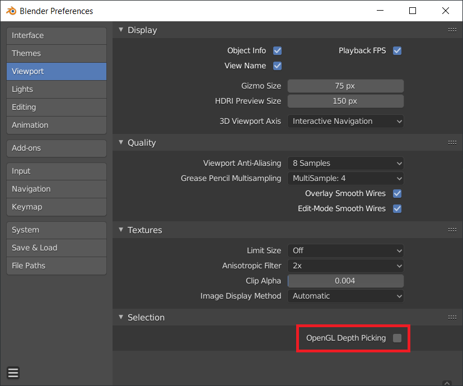The image size is (463, 386).
Task: Open the Limit Size dropdown
Action: (345, 250)
